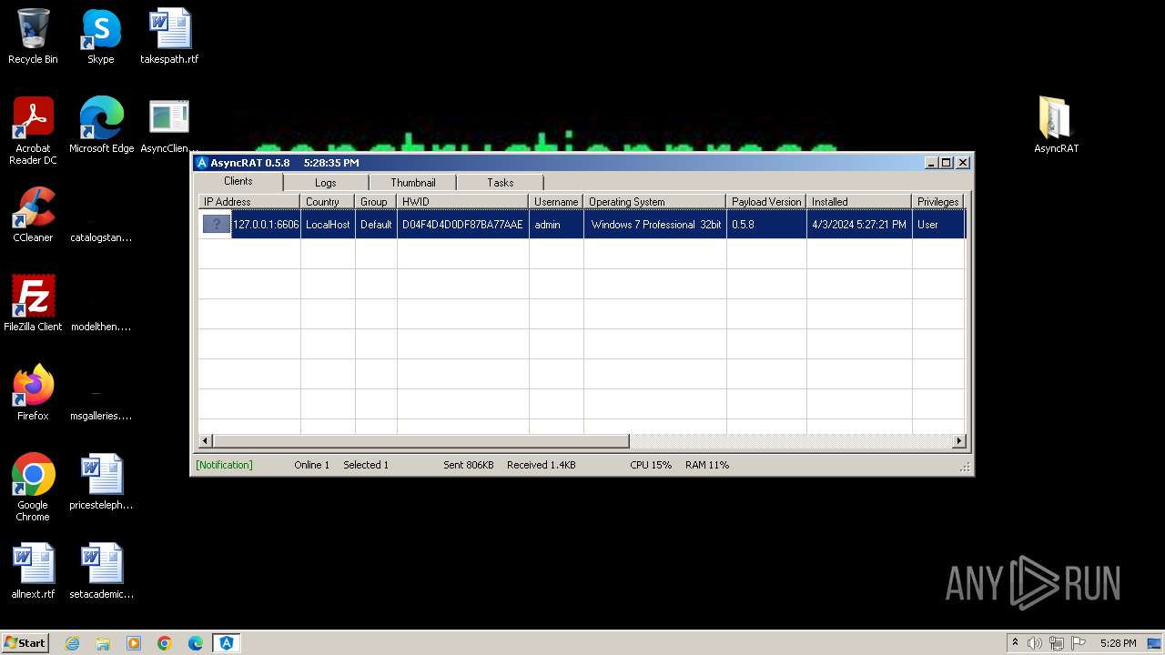
Task: Click the network tray icon
Action: pos(1057,643)
